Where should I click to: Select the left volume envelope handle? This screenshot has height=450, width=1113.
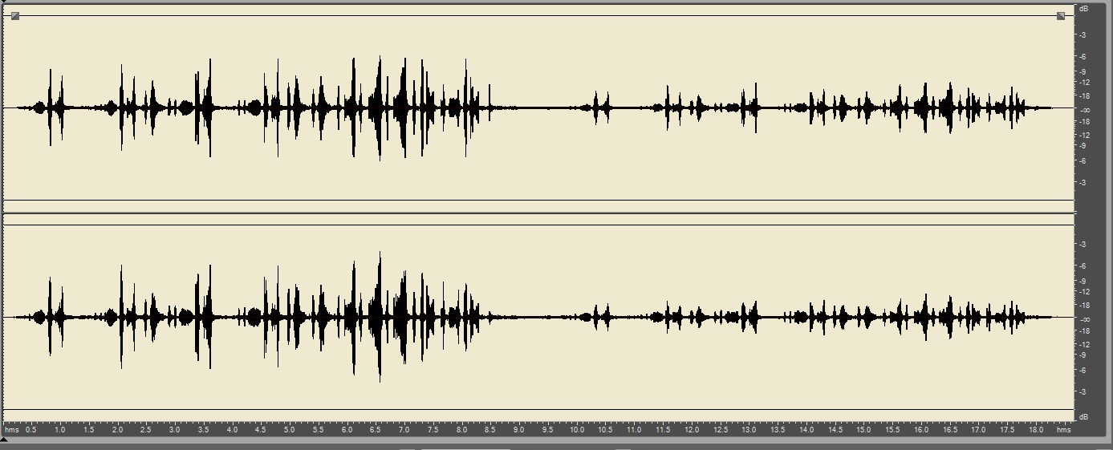coord(15,16)
